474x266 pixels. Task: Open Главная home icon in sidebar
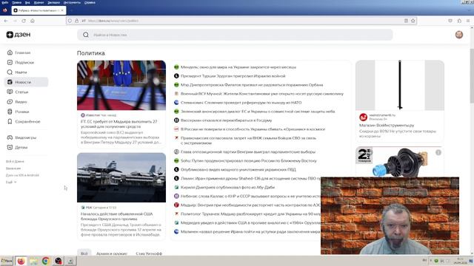click(10, 52)
